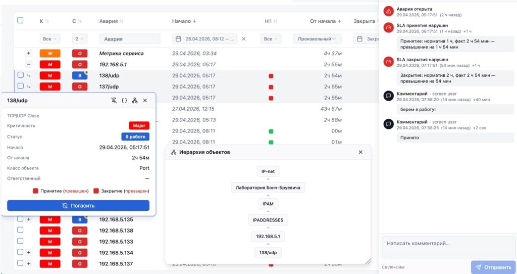The height and width of the screenshot is (274, 517).
Task: Close the Иерархия объектов panel
Action: (360, 152)
